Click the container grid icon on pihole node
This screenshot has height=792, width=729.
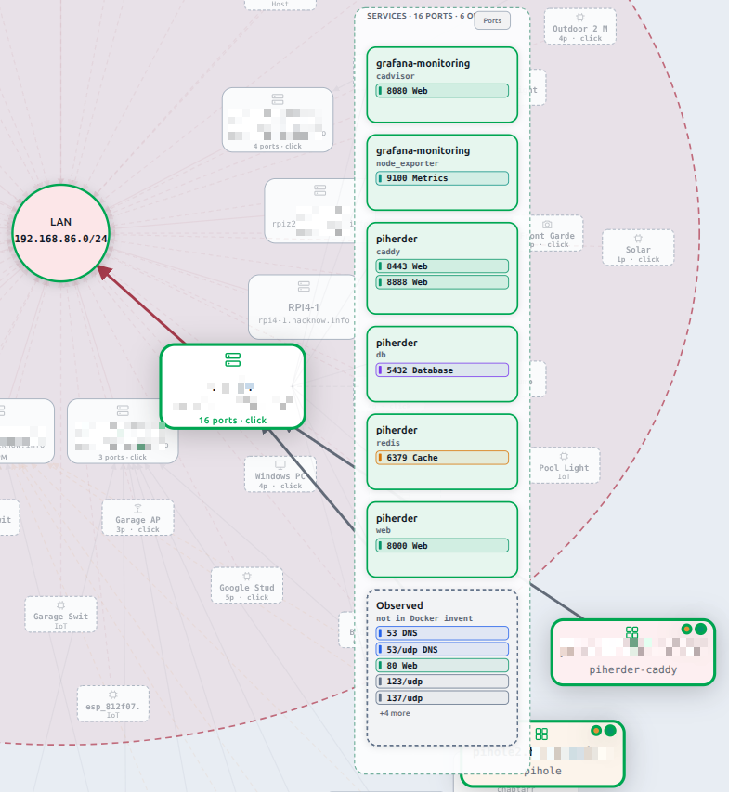coord(541,734)
